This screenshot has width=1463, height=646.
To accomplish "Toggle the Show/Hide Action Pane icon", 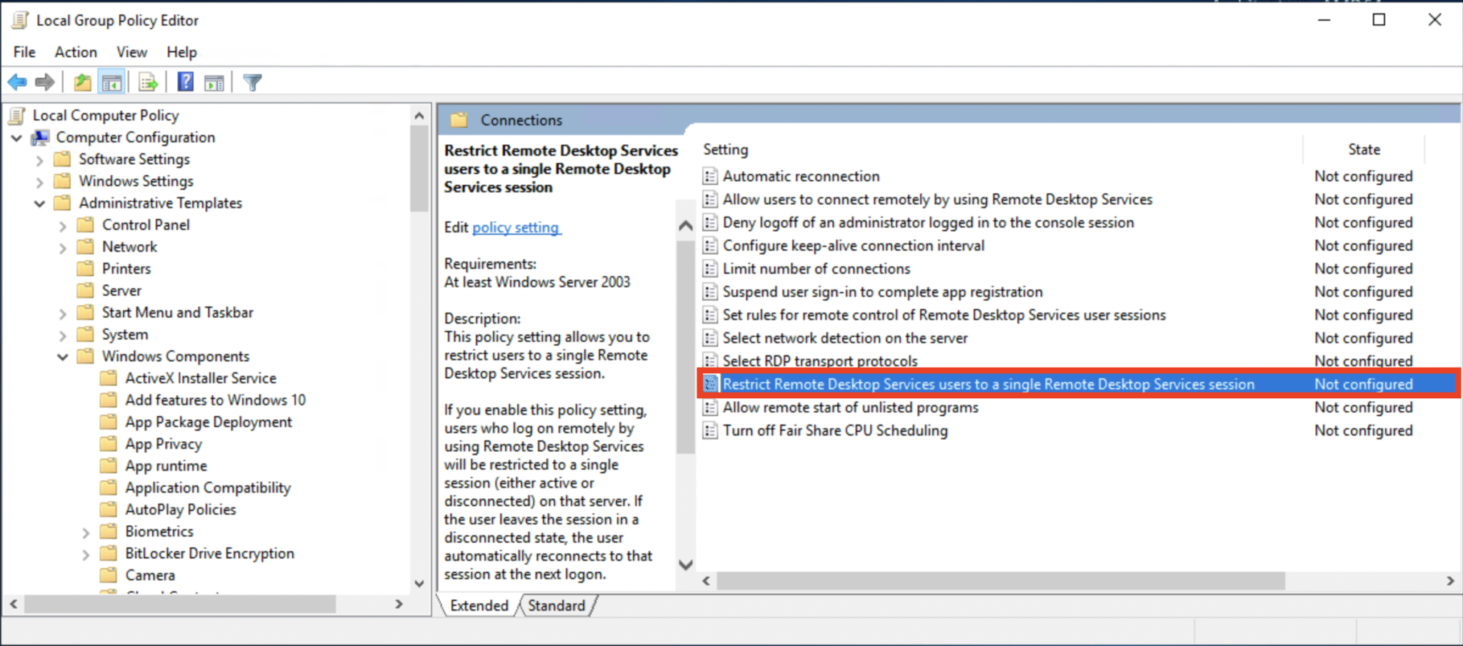I will coord(214,81).
